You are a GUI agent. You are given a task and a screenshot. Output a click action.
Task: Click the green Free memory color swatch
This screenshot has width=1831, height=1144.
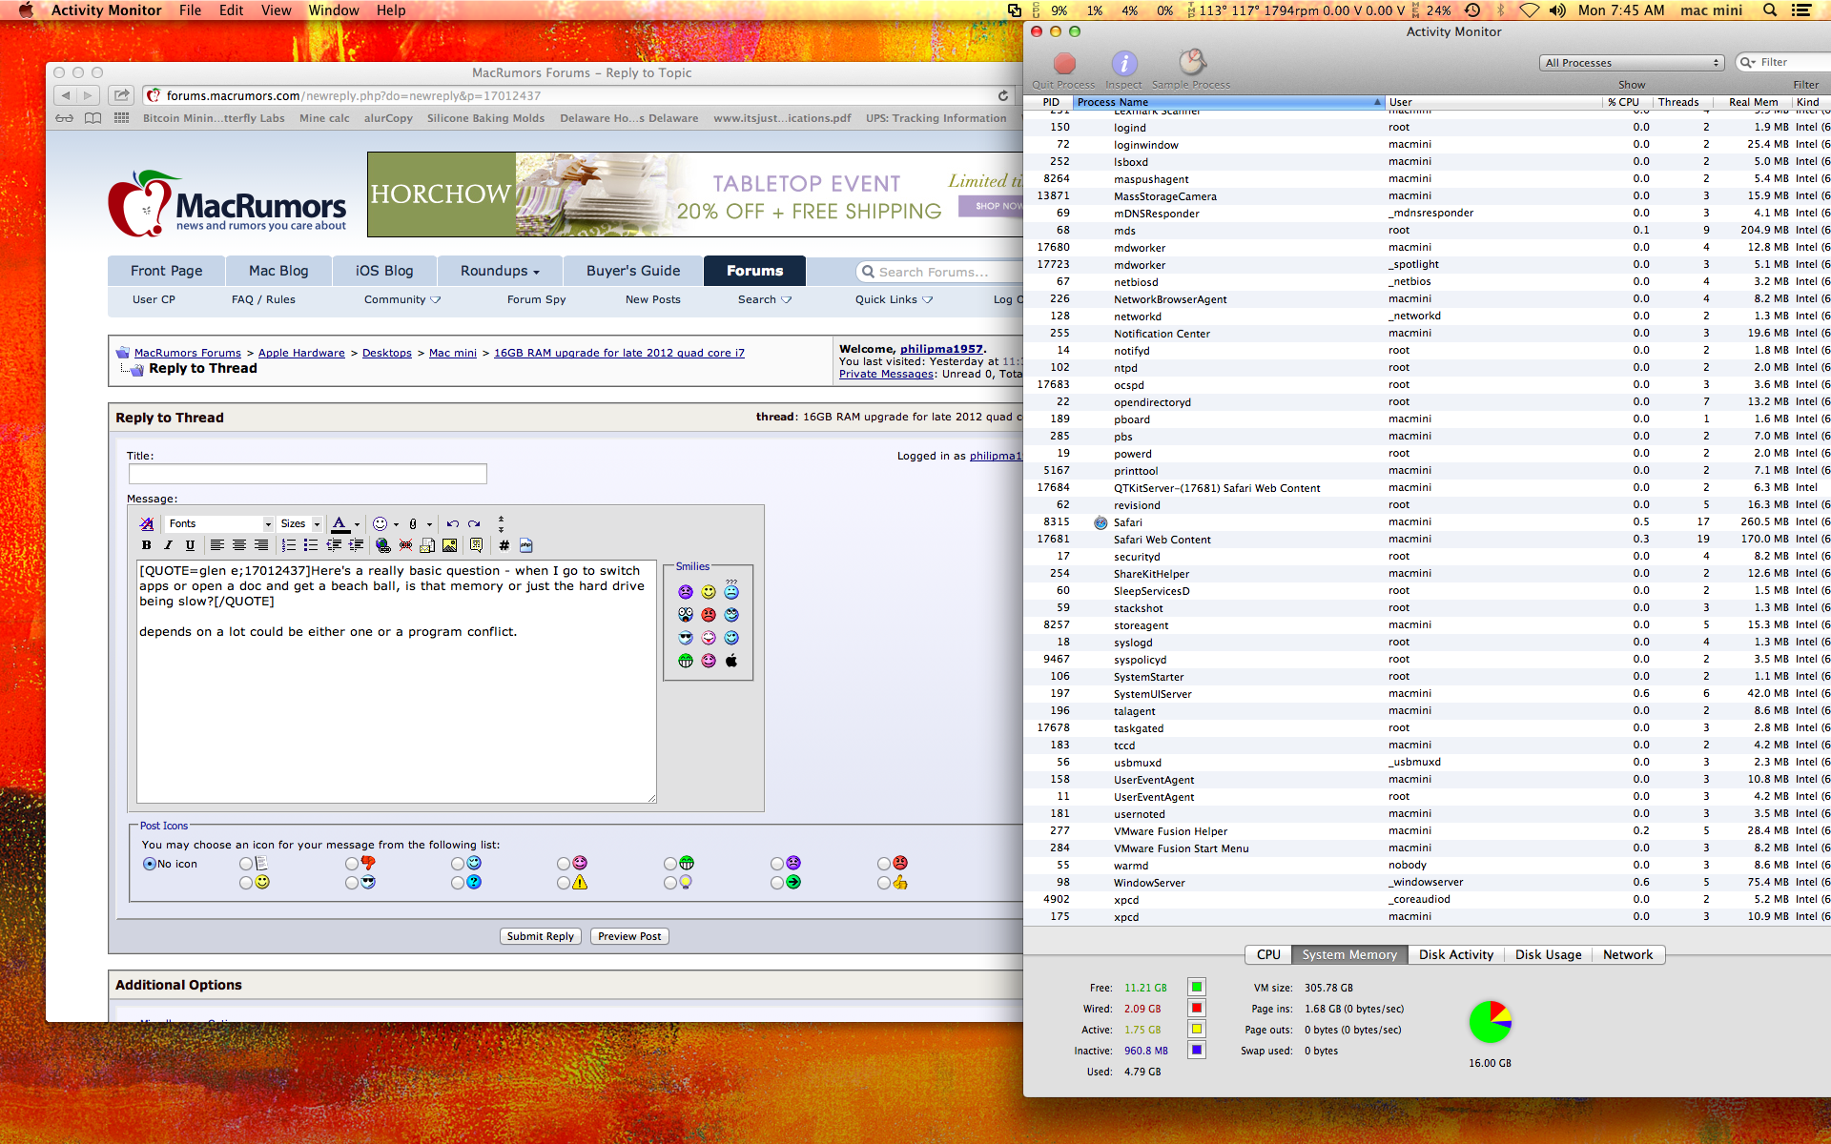tap(1197, 987)
